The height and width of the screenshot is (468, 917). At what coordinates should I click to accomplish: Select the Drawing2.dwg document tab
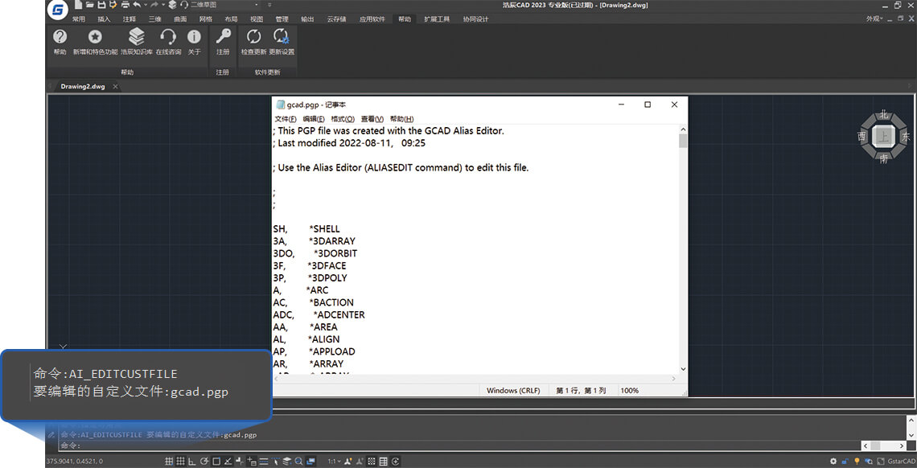pos(83,87)
